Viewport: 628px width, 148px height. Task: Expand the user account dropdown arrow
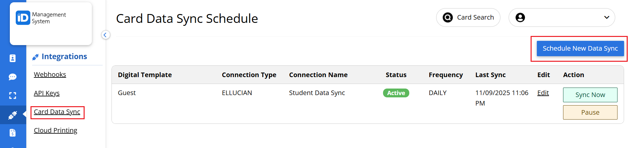pos(607,17)
